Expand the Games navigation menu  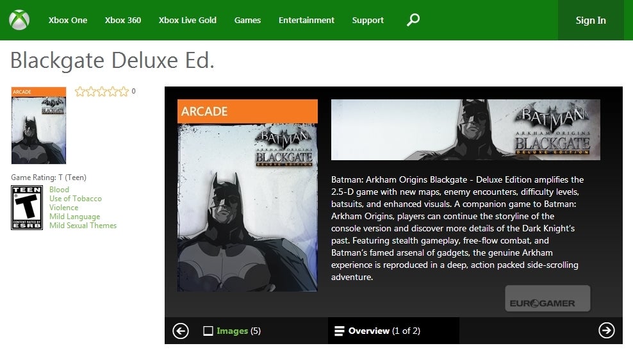247,20
